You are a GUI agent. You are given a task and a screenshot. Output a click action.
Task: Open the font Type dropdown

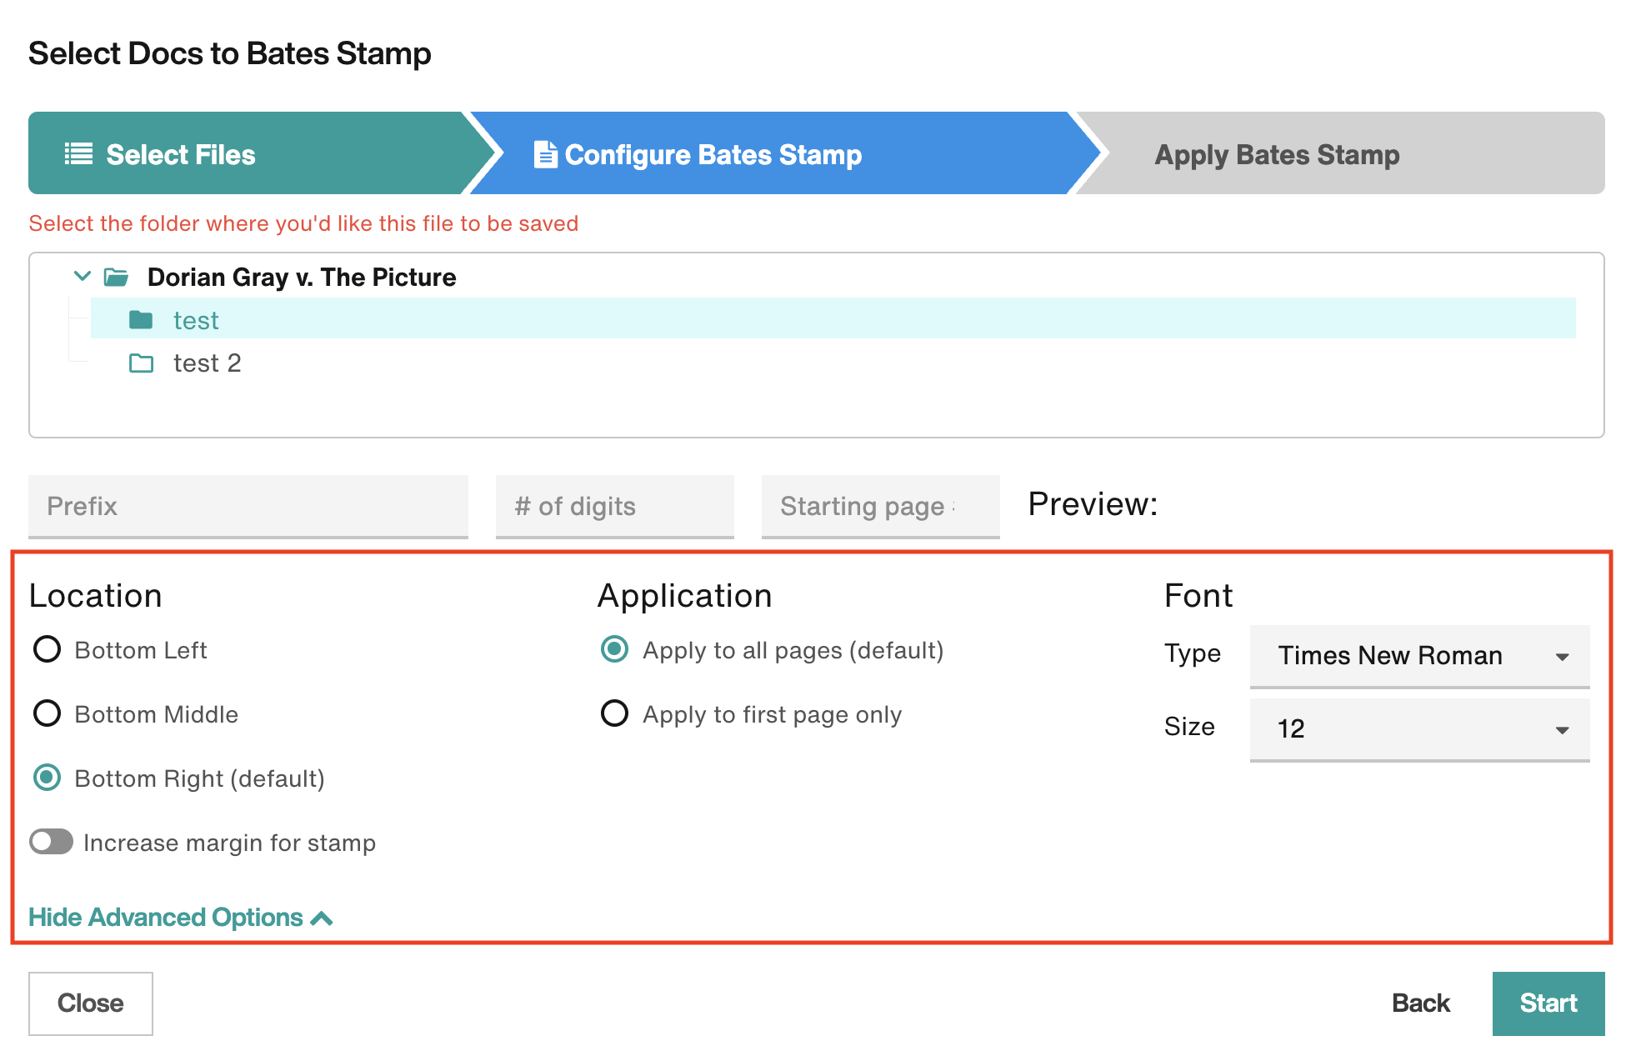pyautogui.click(x=1419, y=656)
